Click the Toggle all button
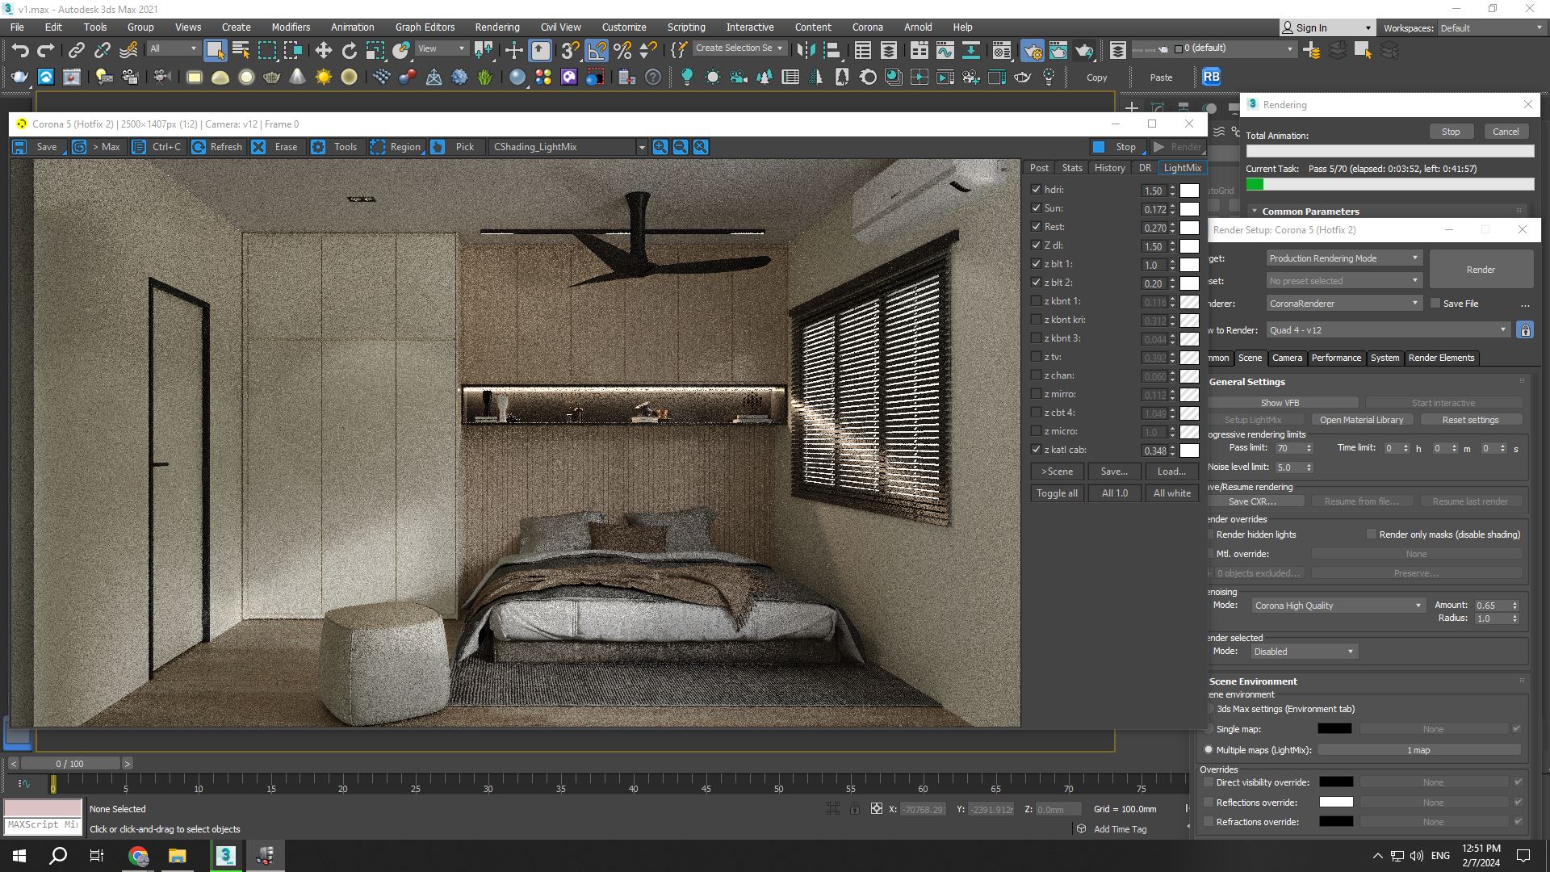This screenshot has height=872, width=1550. tap(1057, 493)
